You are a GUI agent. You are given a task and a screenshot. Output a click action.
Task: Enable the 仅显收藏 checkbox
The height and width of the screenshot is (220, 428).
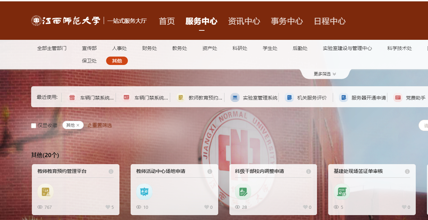[34, 125]
